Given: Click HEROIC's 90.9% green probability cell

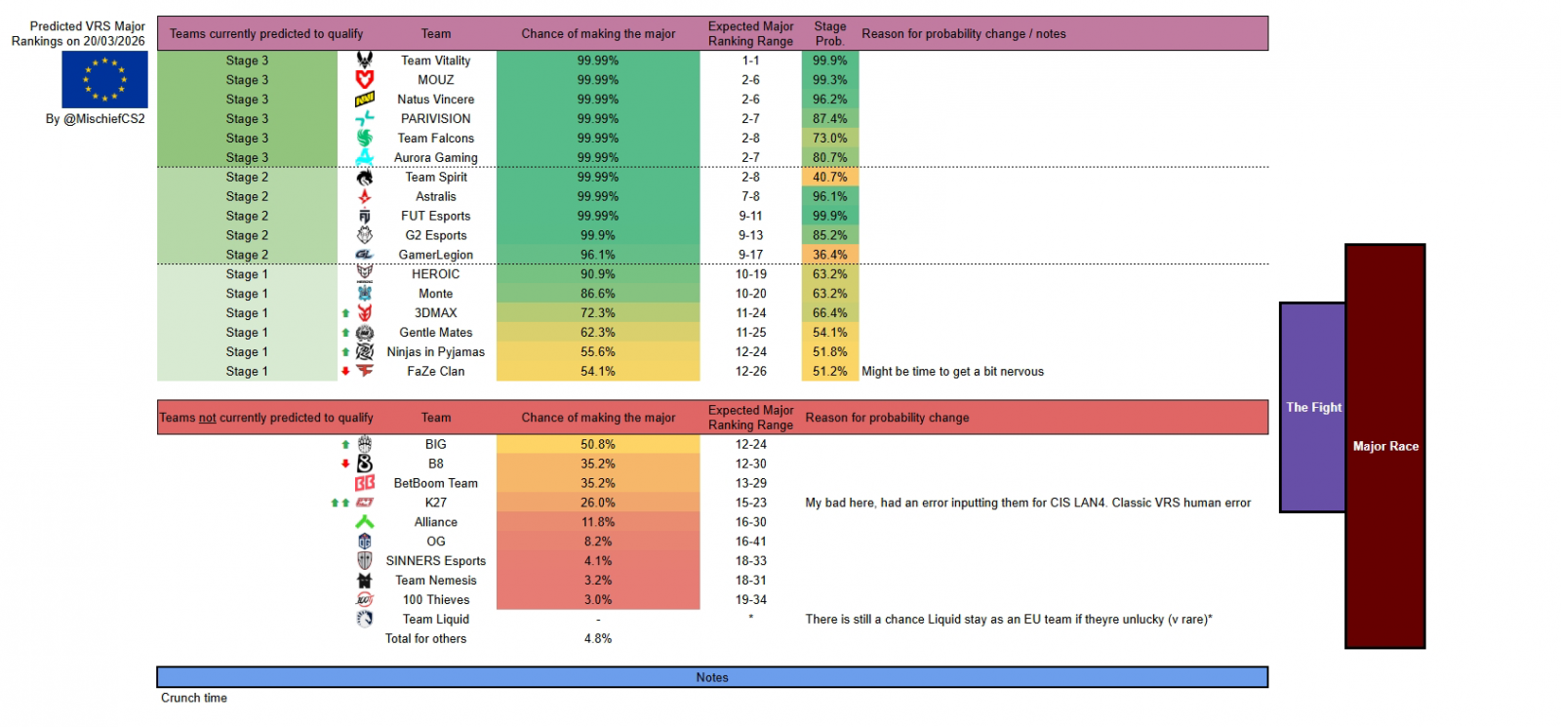Looking at the screenshot, I should 598,274.
